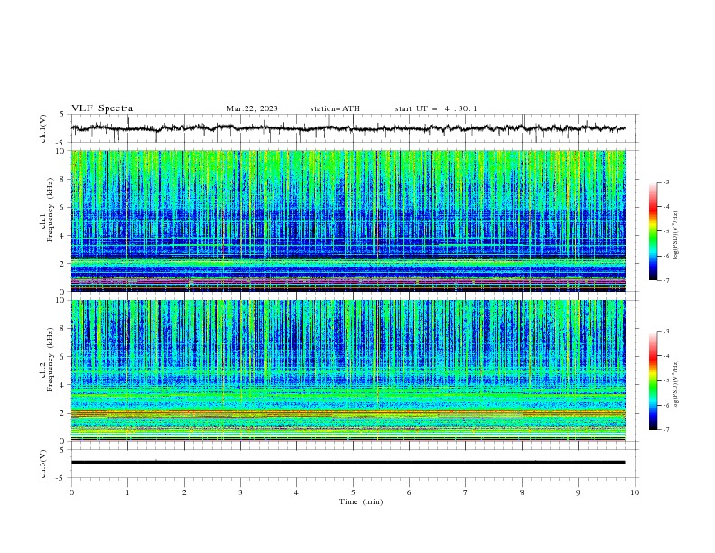715x553 pixels.
Task: Select the ch.1 colorbar "log(PSD)(V²/Hz)" label
Action: tap(676, 235)
